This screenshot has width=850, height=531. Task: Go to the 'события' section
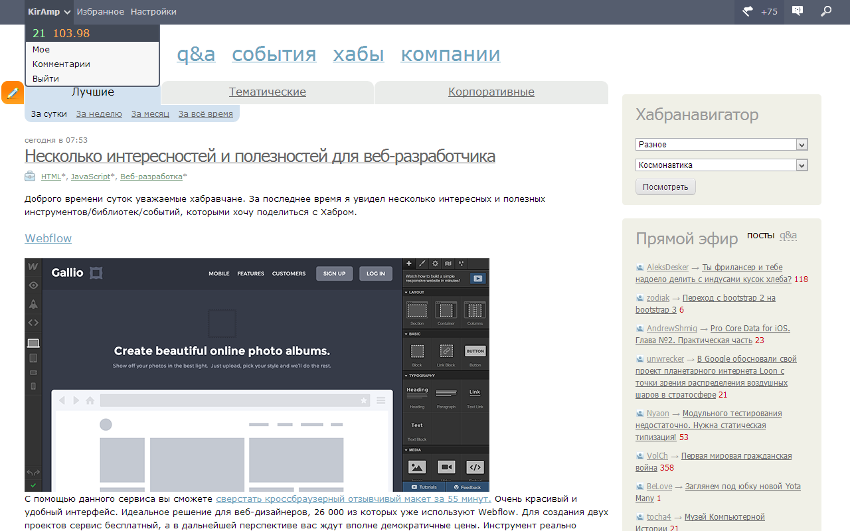274,54
